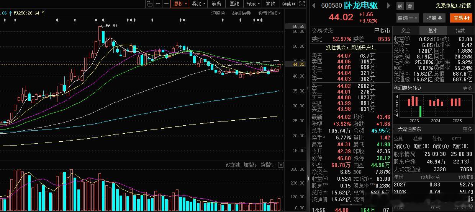Click 换指标 to switch indicator
Screen dimensions: 475x212
(x=267, y=165)
